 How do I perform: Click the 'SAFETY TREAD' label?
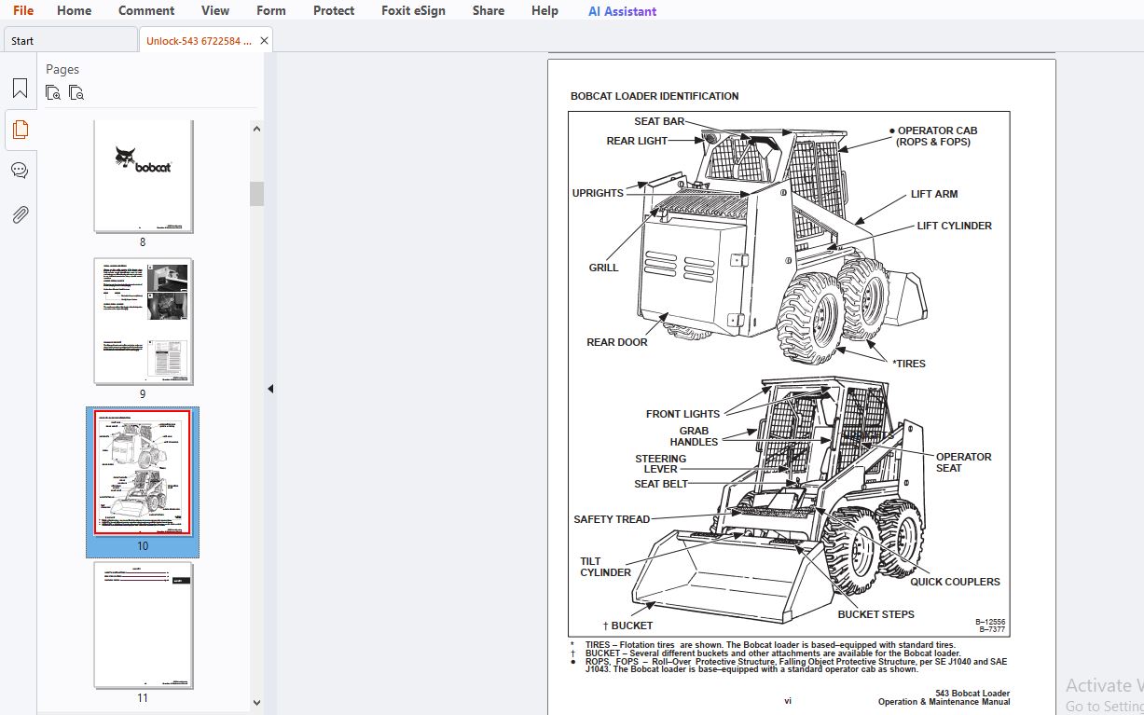(612, 519)
